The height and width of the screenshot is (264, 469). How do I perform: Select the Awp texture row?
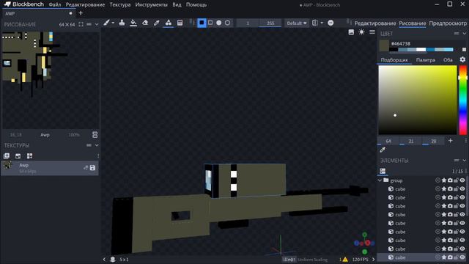point(50,168)
